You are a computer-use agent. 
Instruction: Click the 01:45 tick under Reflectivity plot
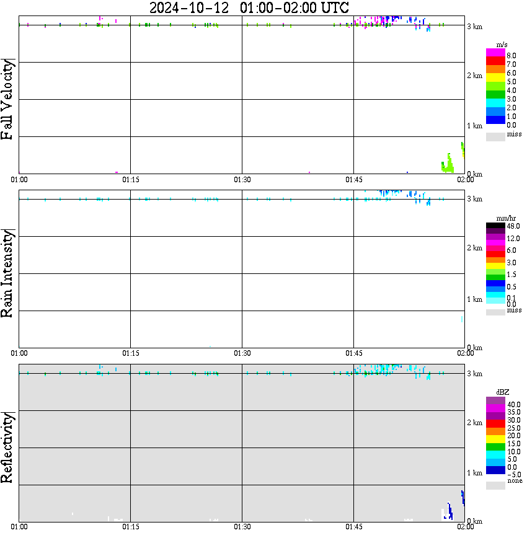pos(354,527)
